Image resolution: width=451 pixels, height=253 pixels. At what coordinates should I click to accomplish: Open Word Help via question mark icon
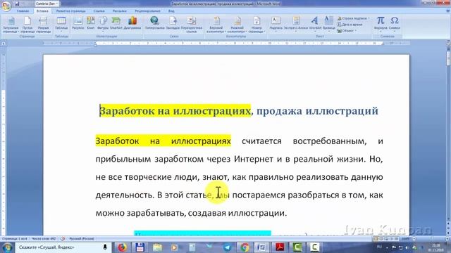point(447,11)
